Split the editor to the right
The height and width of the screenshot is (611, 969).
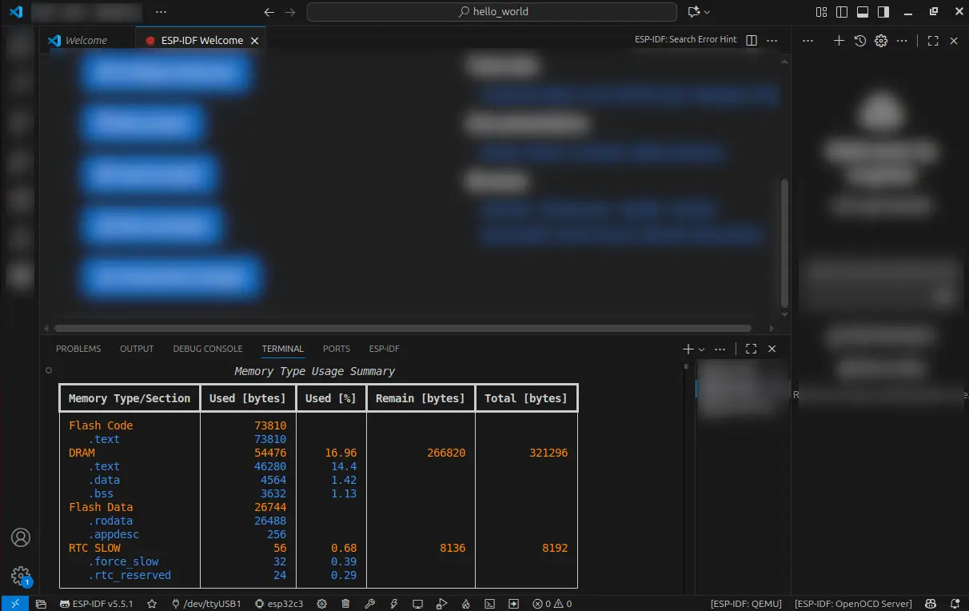point(752,40)
